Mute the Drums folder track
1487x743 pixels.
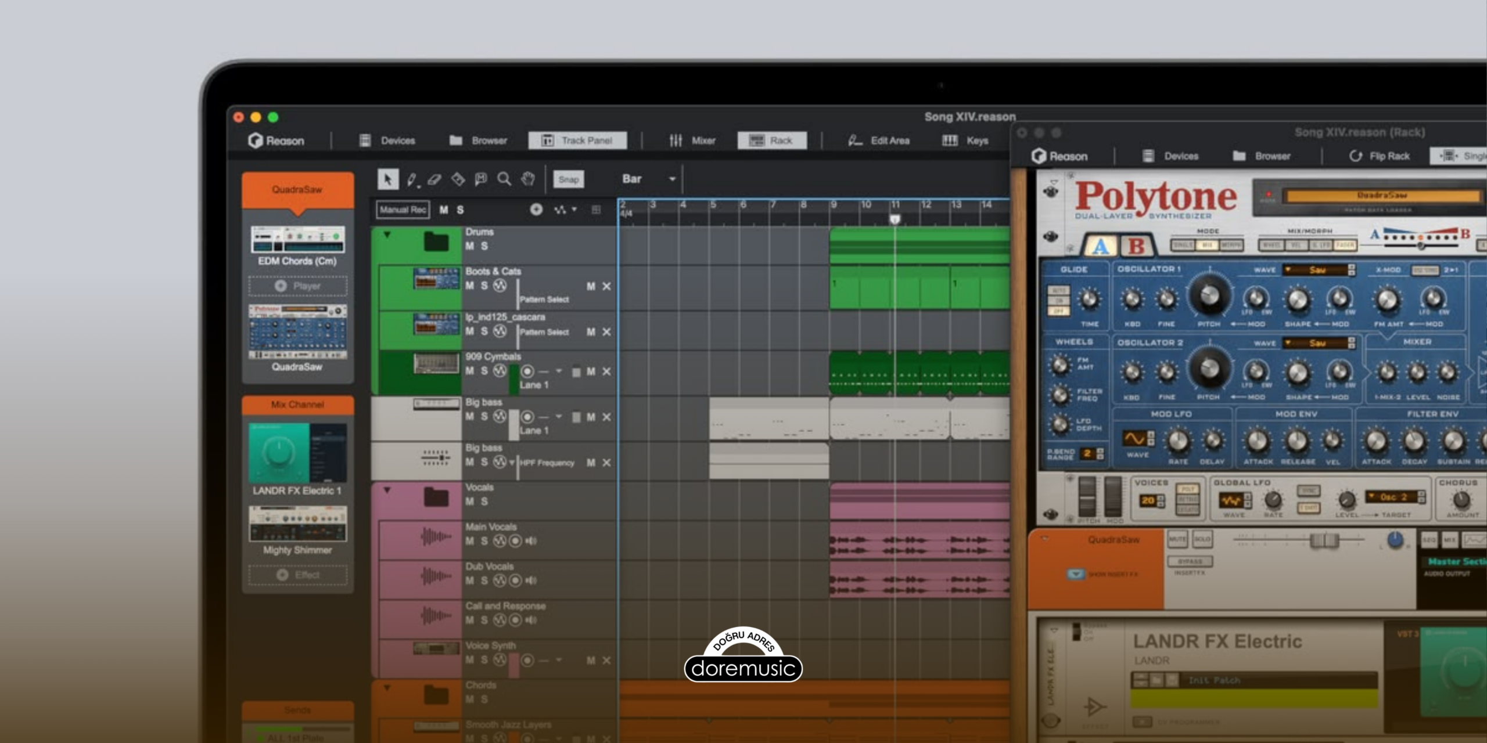(469, 246)
